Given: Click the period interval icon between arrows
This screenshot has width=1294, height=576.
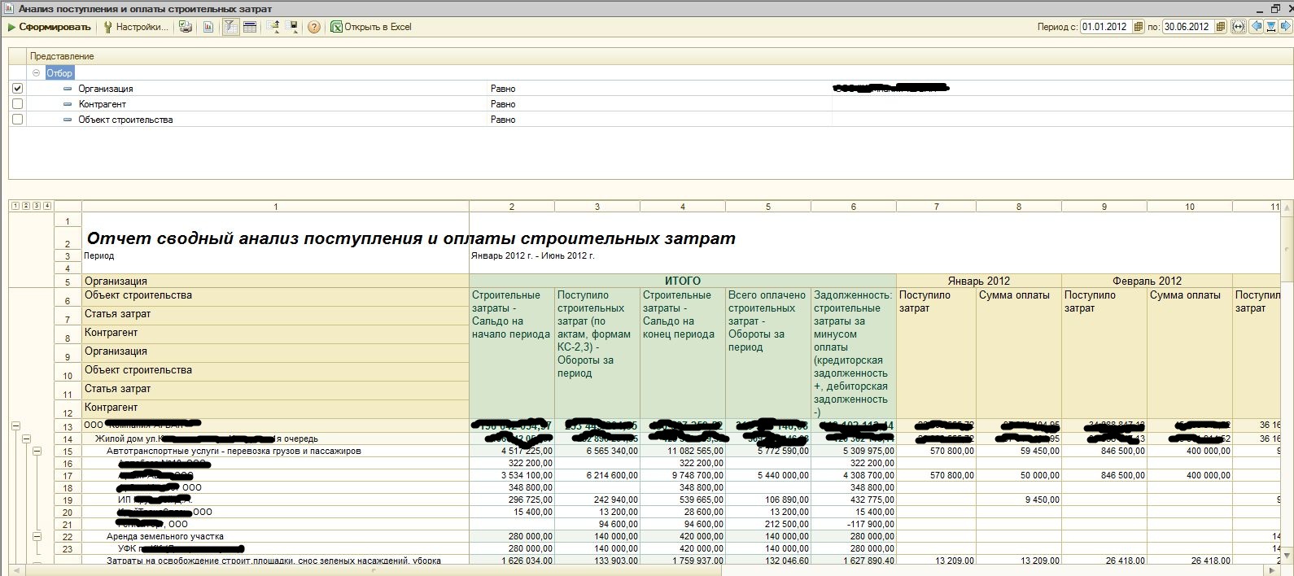Looking at the screenshot, I should [1271, 27].
